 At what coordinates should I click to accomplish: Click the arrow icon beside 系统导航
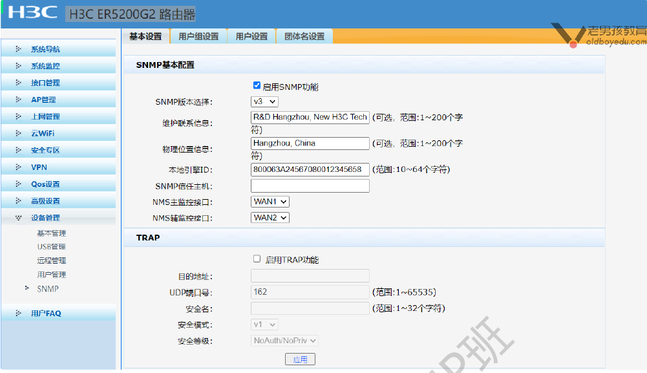coord(18,49)
